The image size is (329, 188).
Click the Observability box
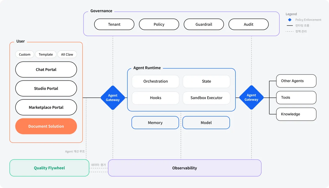[185, 168]
